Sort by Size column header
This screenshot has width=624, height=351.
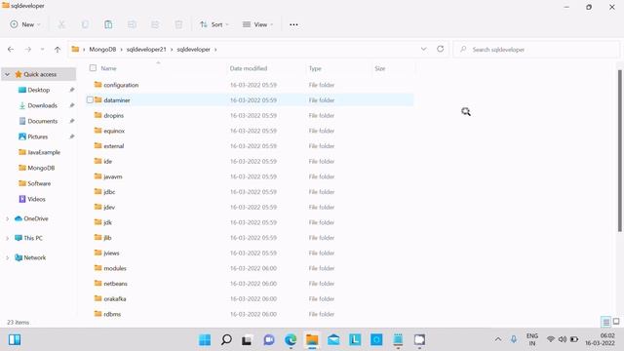[380, 68]
